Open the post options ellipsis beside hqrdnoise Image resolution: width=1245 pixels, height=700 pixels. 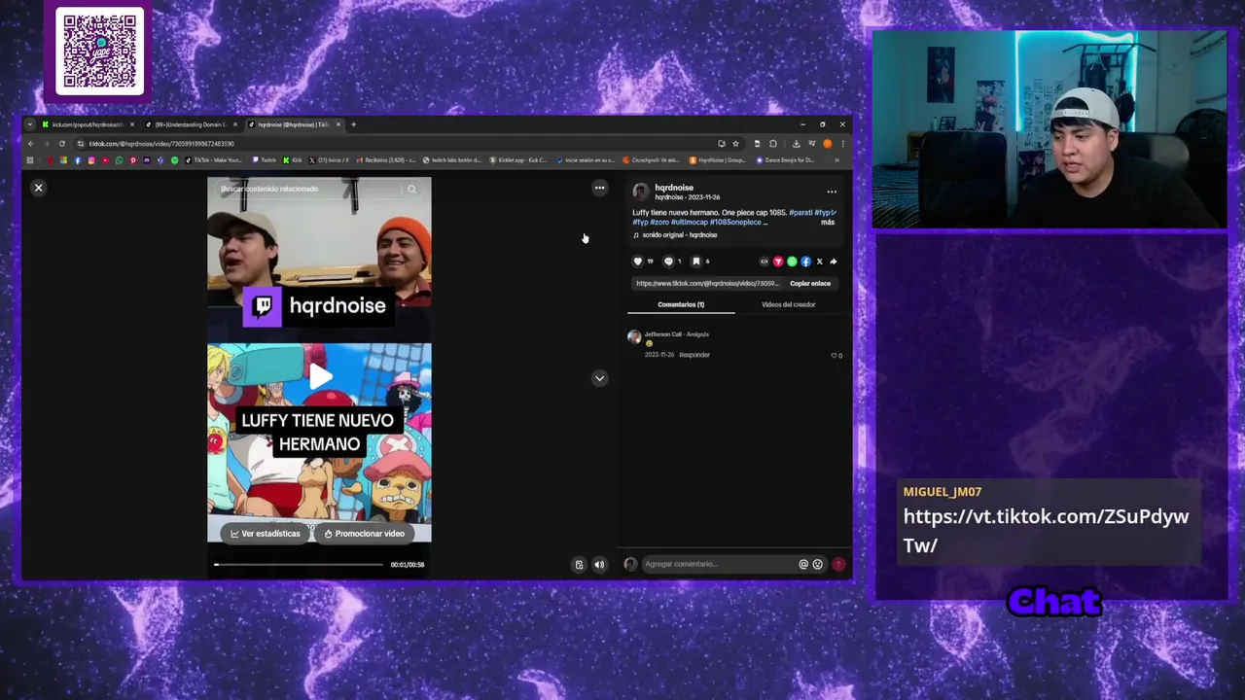(x=831, y=192)
